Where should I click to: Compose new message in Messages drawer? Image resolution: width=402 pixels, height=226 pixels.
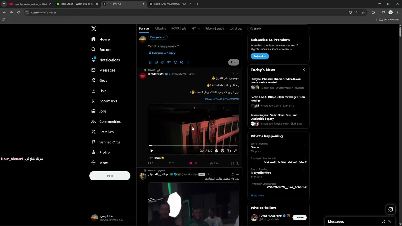(x=383, y=221)
